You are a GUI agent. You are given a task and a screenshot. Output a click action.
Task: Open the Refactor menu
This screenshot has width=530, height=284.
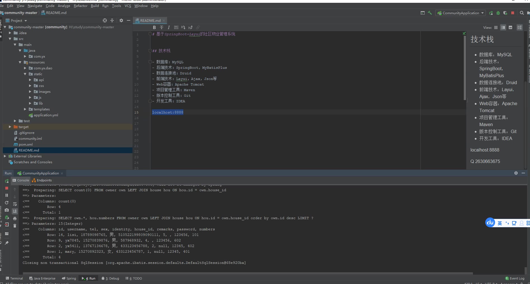[x=81, y=6]
